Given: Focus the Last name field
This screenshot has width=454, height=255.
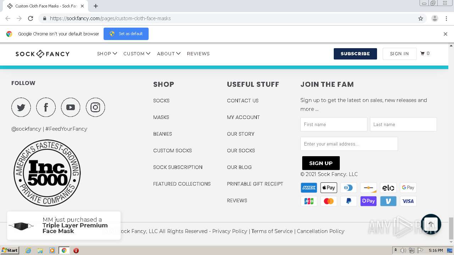Looking at the screenshot, I should [x=403, y=124].
